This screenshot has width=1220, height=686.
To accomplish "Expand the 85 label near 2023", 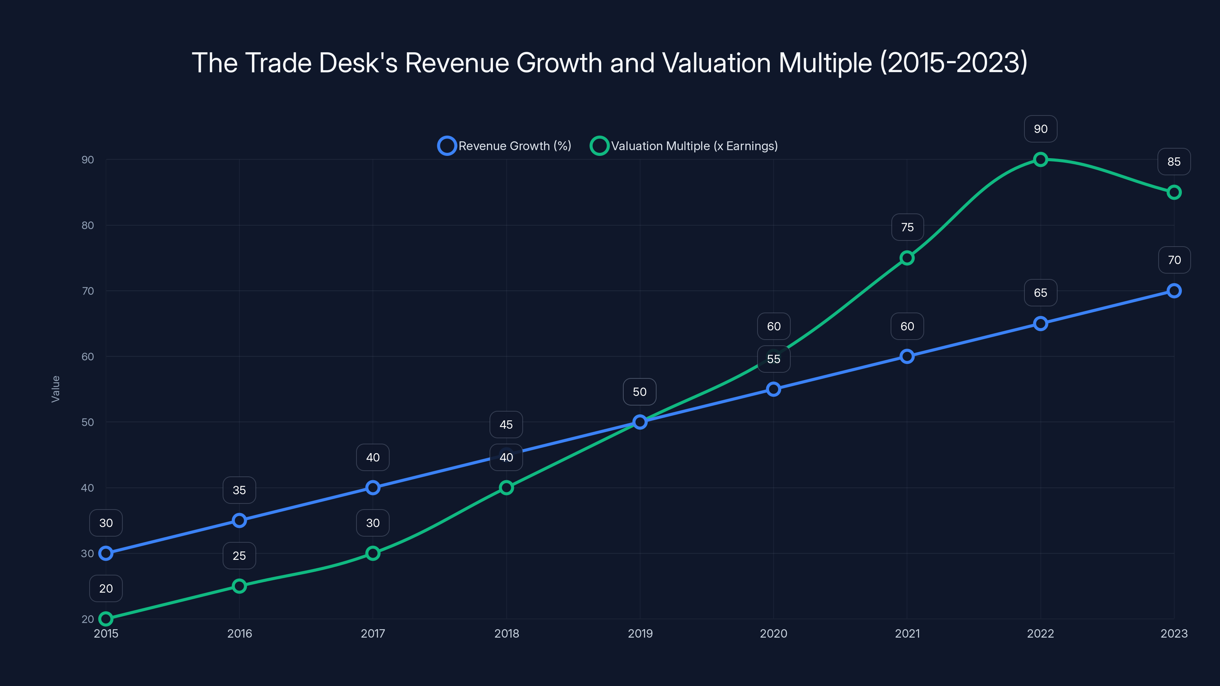I will 1175,162.
